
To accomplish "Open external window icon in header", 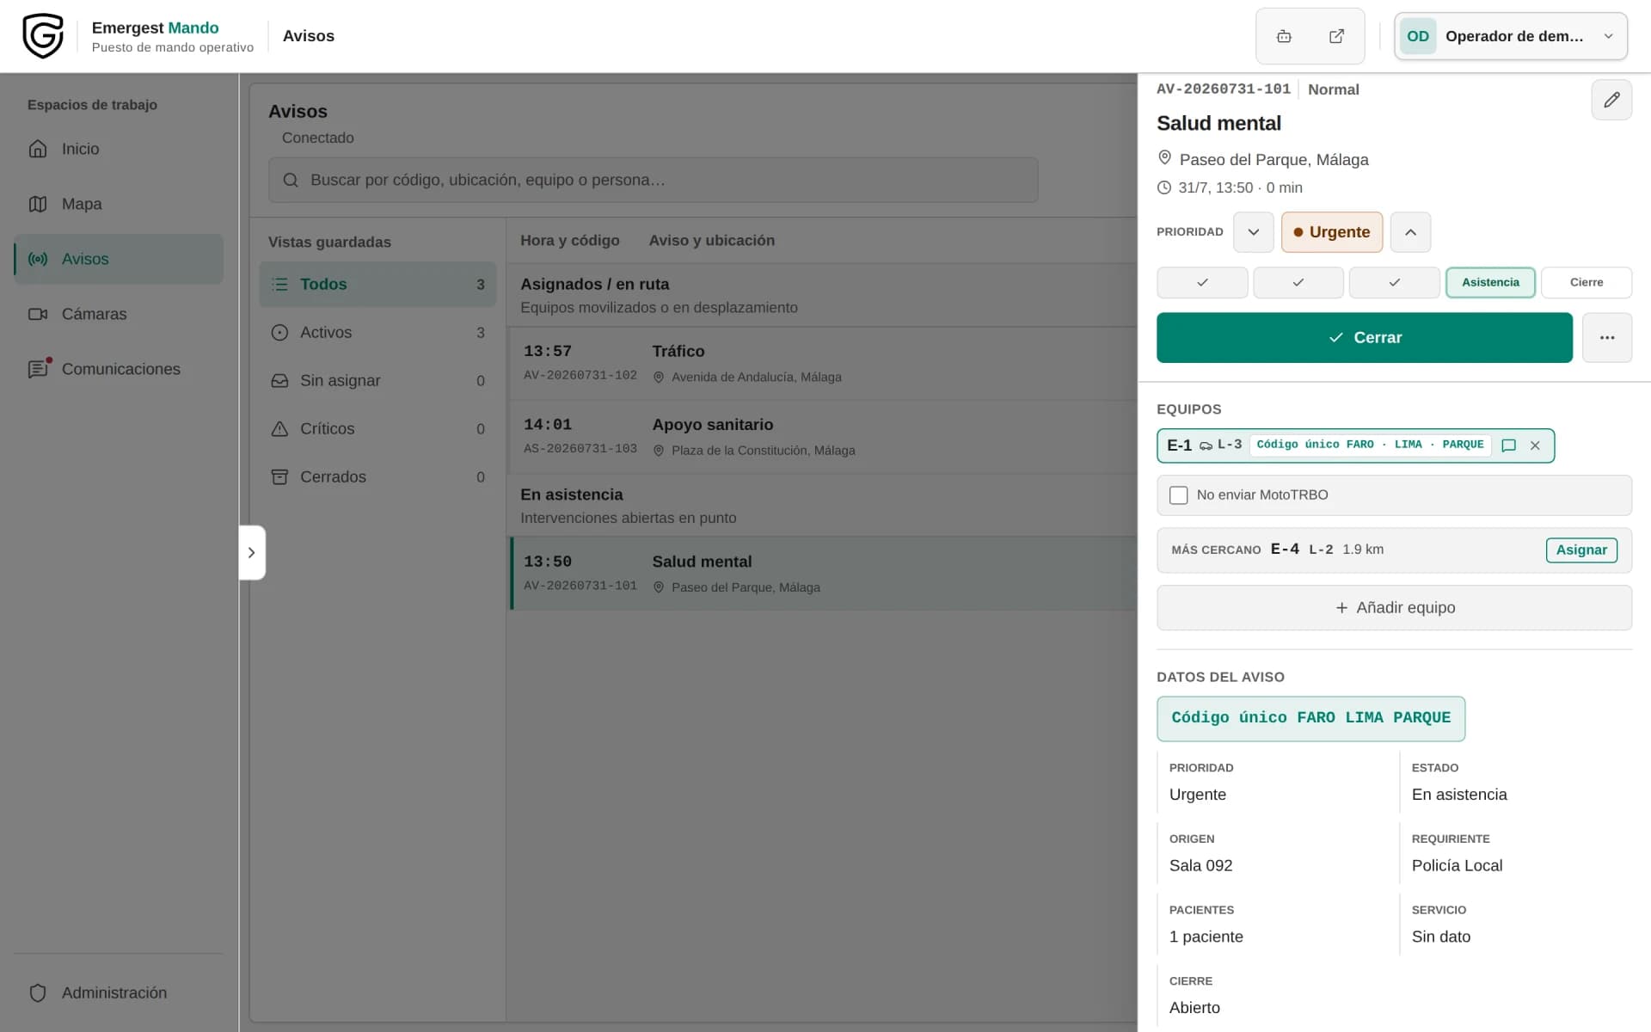I will coord(1336,36).
